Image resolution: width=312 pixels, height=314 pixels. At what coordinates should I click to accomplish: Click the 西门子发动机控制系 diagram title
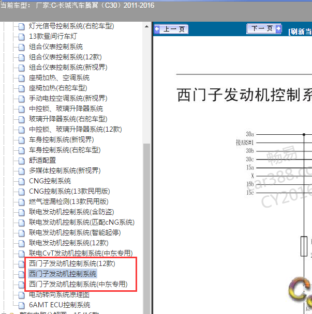244,95
